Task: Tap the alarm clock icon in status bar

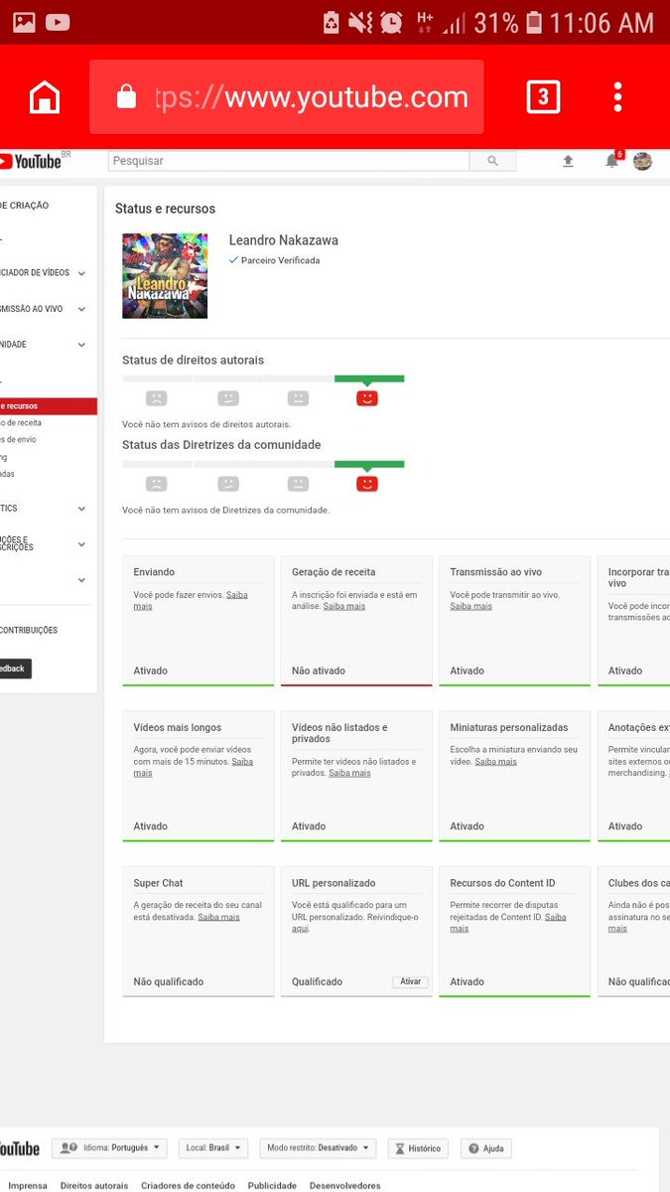Action: click(x=392, y=22)
